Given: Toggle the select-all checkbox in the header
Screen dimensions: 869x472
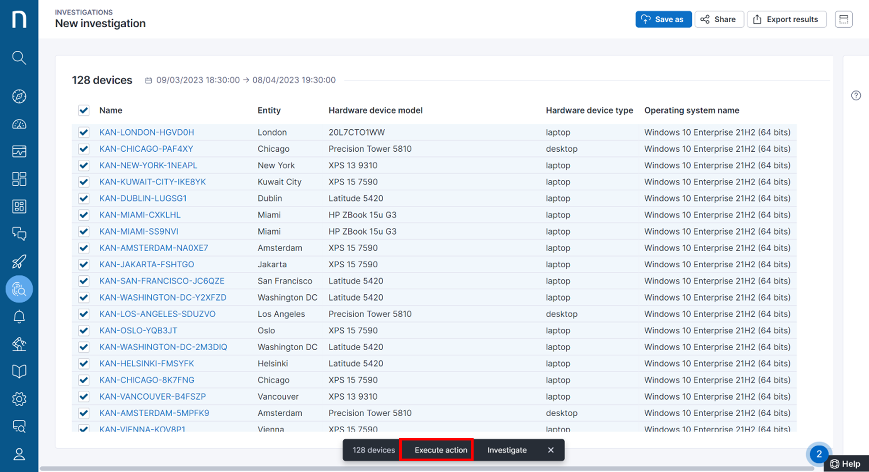Looking at the screenshot, I should (x=84, y=110).
